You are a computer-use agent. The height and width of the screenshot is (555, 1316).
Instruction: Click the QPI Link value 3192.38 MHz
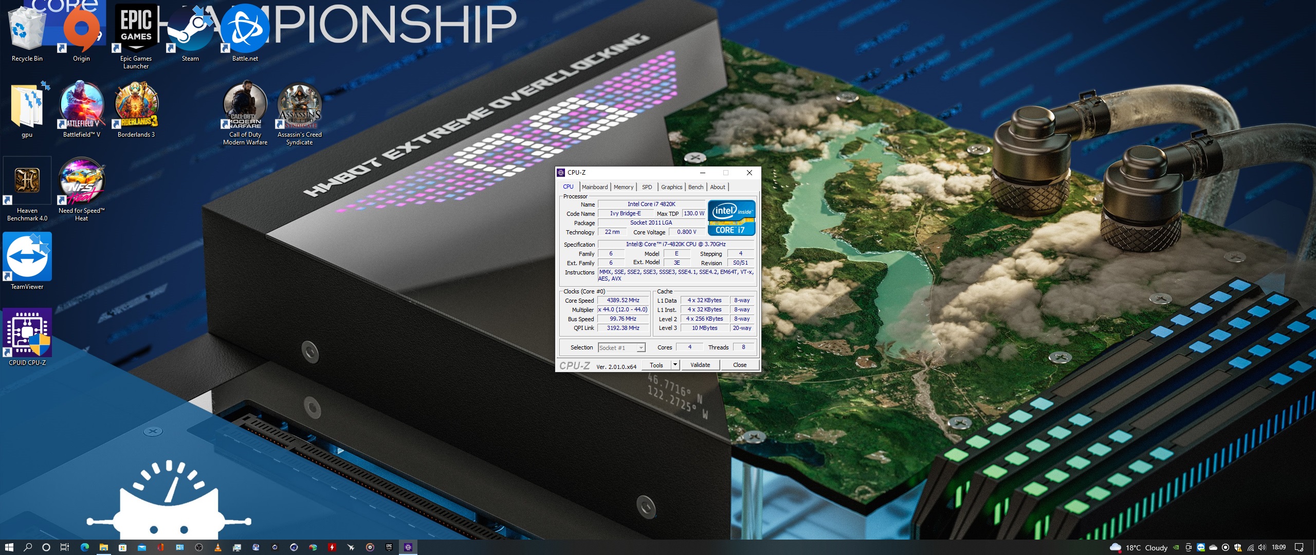(x=623, y=328)
